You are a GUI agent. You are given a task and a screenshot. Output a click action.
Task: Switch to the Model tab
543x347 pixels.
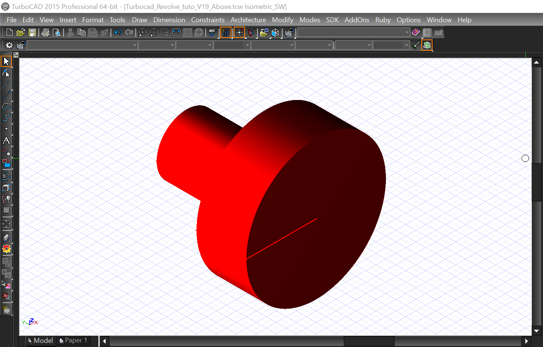[41, 341]
